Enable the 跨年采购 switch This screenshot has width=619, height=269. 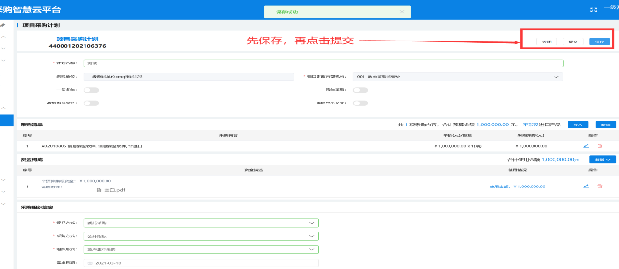pos(360,90)
